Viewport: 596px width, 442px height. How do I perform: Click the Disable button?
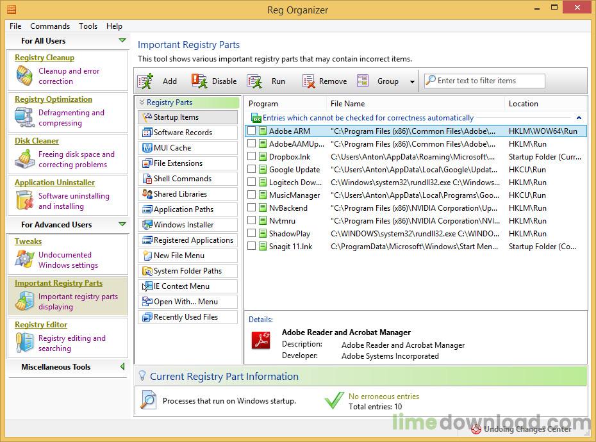point(215,81)
